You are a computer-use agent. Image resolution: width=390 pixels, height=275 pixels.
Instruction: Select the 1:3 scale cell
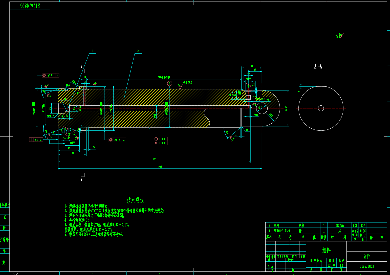(x=341, y=265)
